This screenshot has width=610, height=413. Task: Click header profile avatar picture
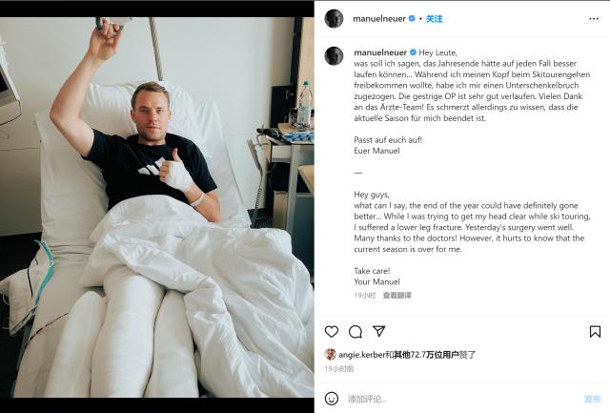point(334,19)
